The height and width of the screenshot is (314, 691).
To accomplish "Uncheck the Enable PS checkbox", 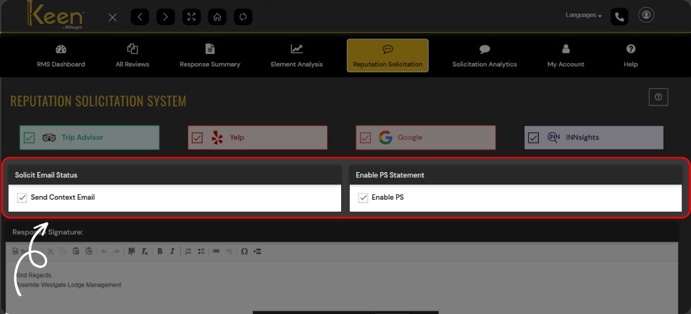I will (x=363, y=198).
